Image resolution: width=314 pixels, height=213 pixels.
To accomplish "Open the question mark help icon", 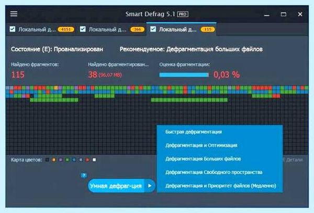I will coord(84,175).
